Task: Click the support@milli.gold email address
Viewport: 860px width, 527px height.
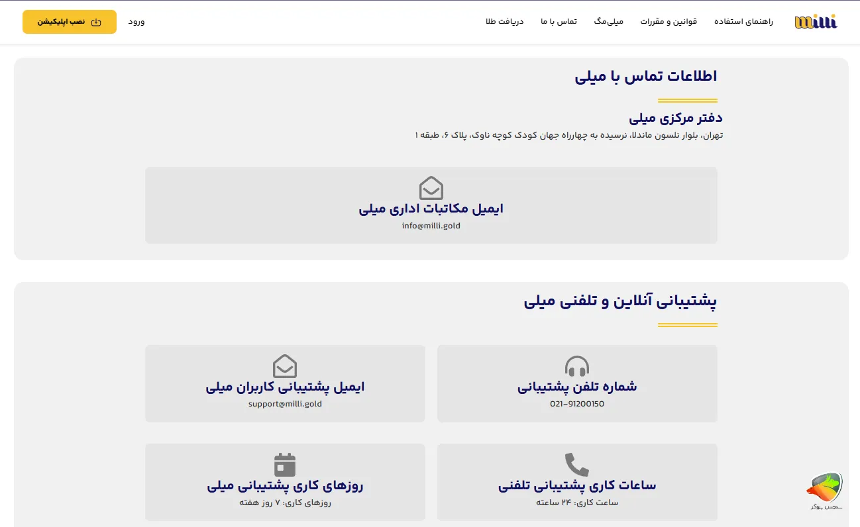Action: click(285, 403)
